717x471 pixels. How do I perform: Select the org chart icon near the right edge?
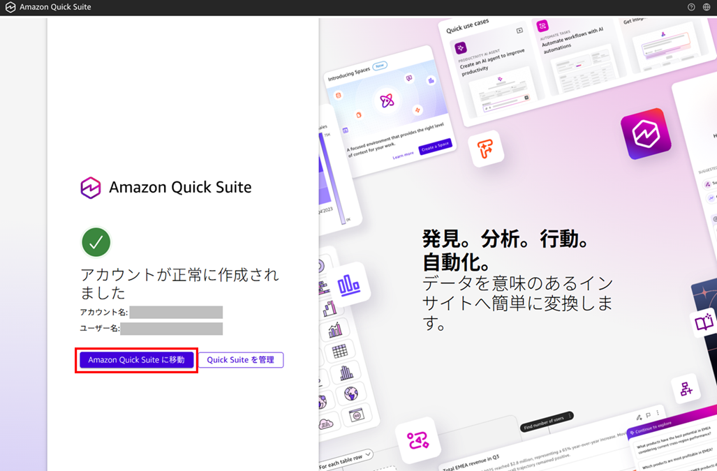click(x=688, y=389)
